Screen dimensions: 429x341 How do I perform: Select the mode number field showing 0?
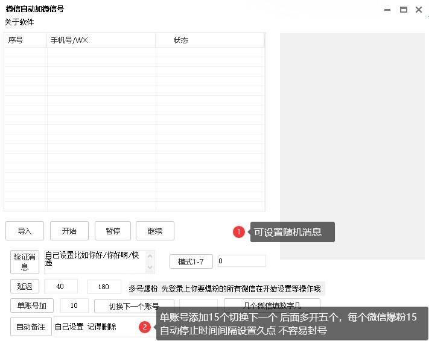[x=241, y=261]
